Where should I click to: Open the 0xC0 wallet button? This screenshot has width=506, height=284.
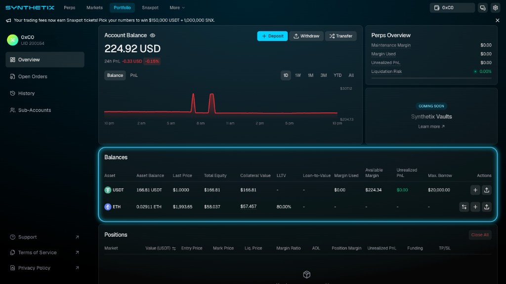[452, 8]
